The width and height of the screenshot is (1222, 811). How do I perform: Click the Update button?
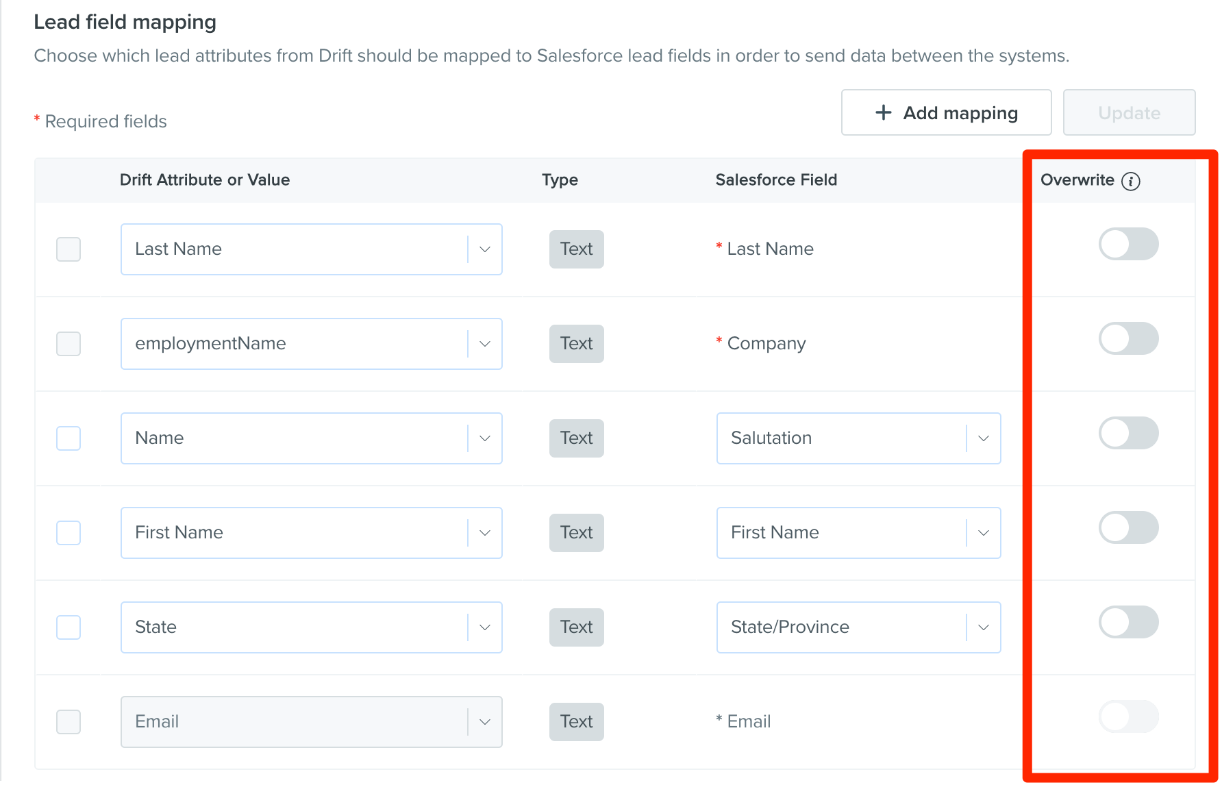coord(1130,112)
